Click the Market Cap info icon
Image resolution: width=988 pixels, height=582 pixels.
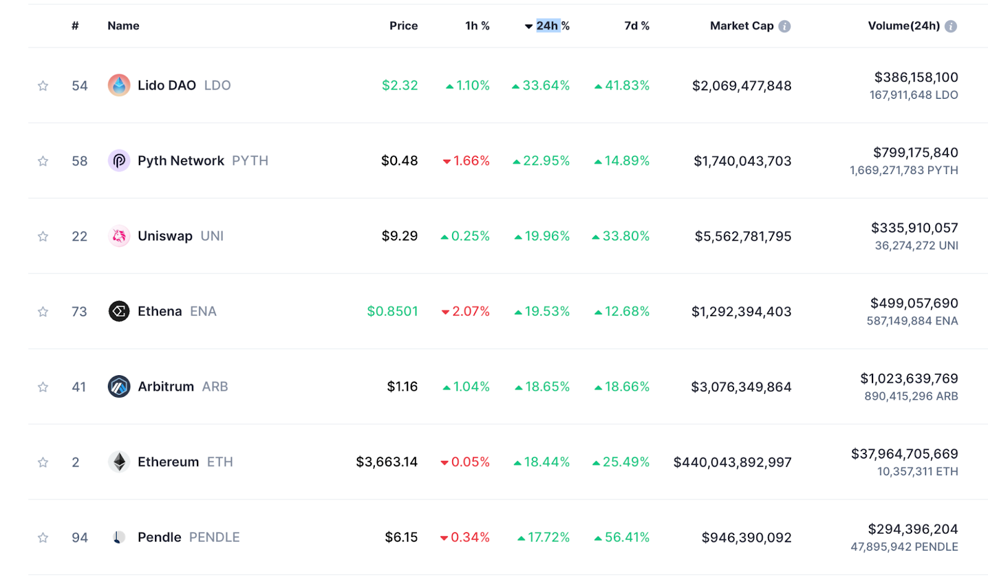coord(784,26)
